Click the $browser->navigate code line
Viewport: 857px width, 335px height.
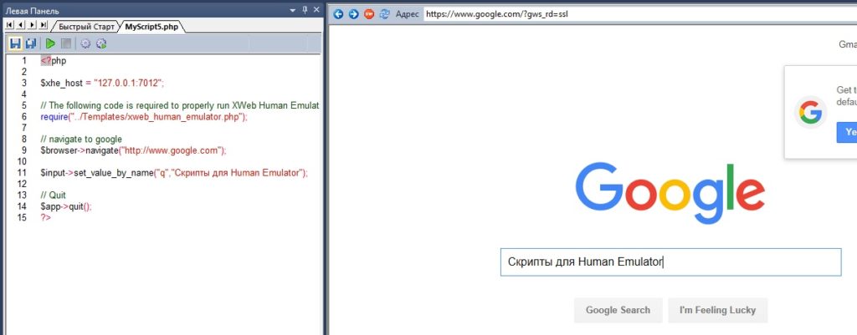133,150
